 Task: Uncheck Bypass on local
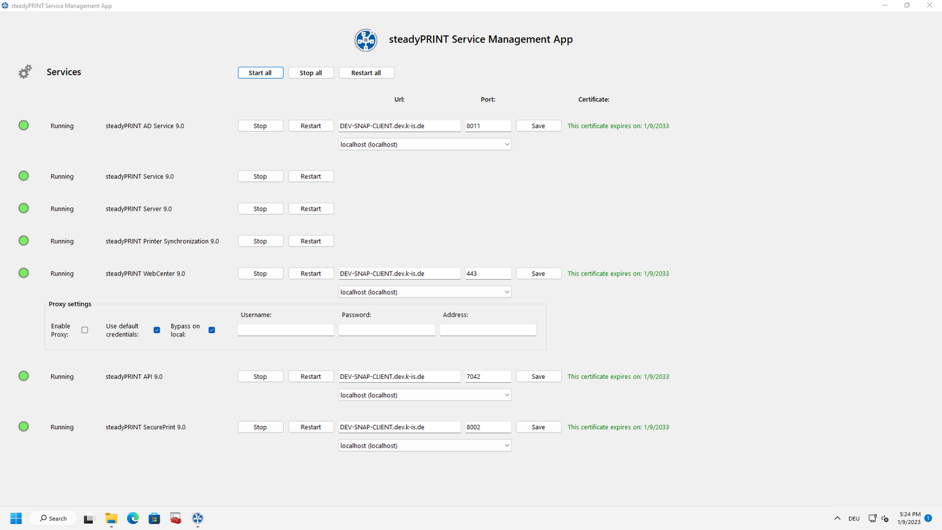[x=212, y=330]
